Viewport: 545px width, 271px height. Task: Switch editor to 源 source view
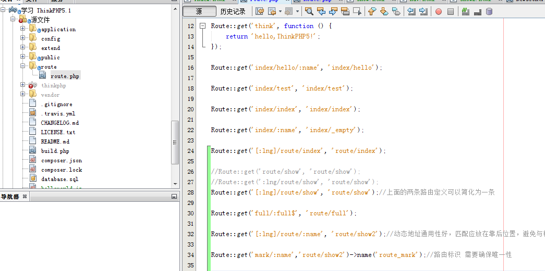tap(199, 11)
